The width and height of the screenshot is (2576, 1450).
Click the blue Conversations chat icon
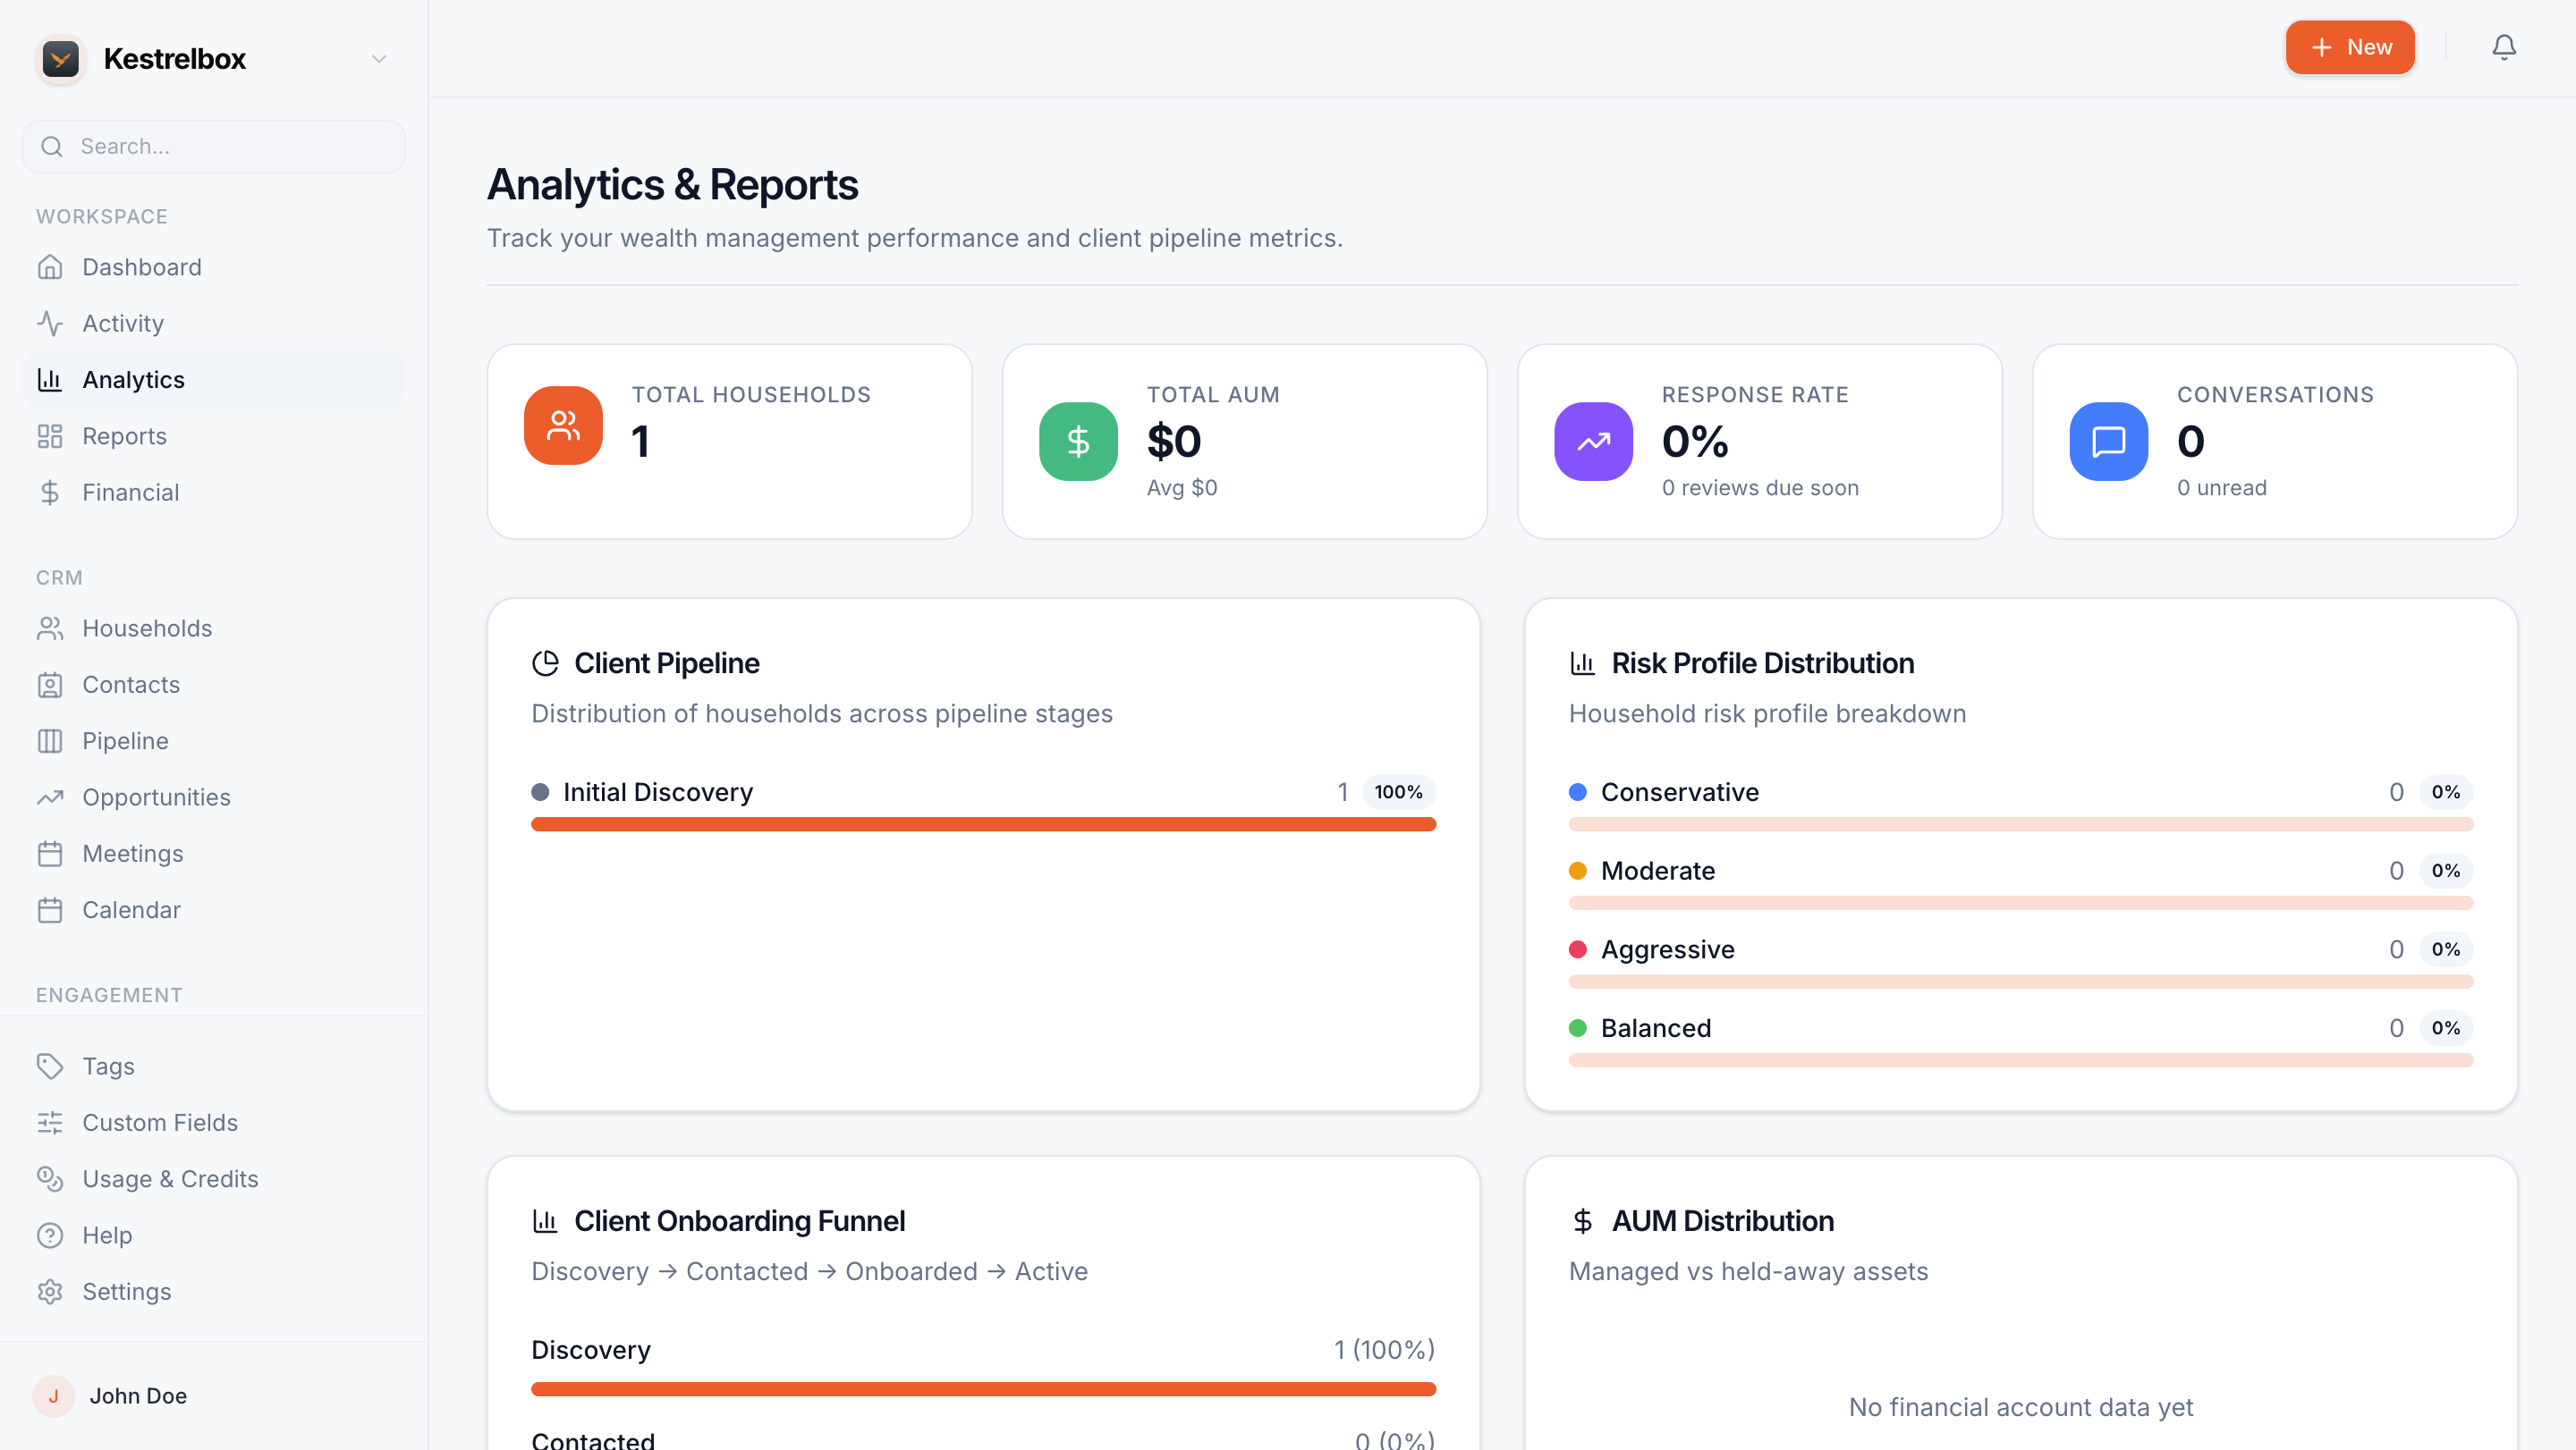[2108, 442]
